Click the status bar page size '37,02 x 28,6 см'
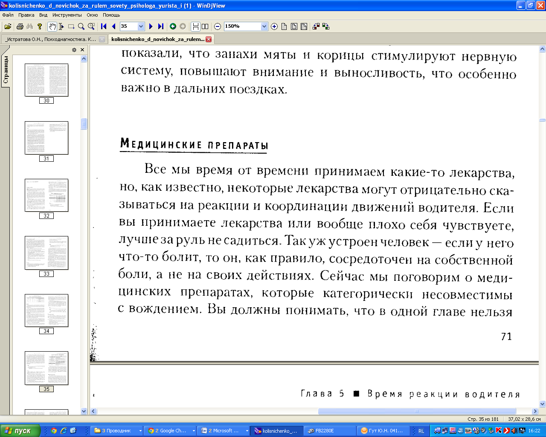 pos(524,419)
